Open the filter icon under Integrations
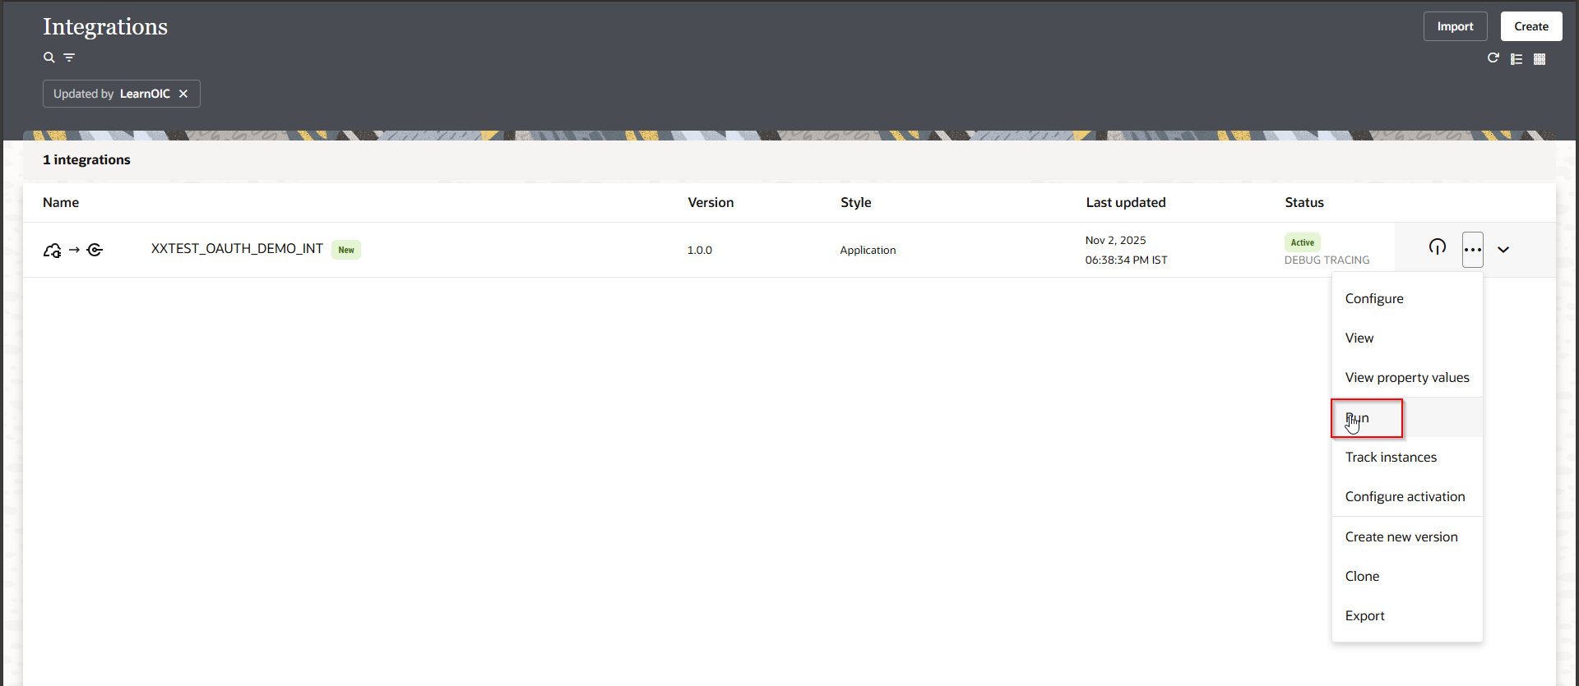This screenshot has width=1579, height=686. click(69, 58)
